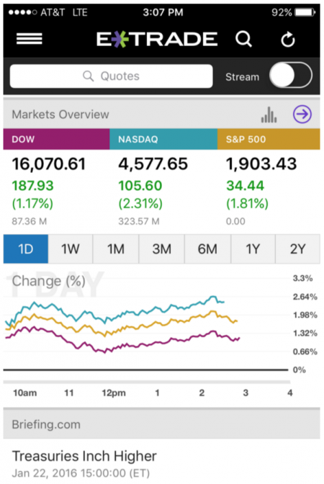This screenshot has width=324, height=484.
Task: Tap the 2.64% axis label
Action: coord(305,297)
